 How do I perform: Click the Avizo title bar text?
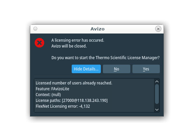(x=98, y=29)
